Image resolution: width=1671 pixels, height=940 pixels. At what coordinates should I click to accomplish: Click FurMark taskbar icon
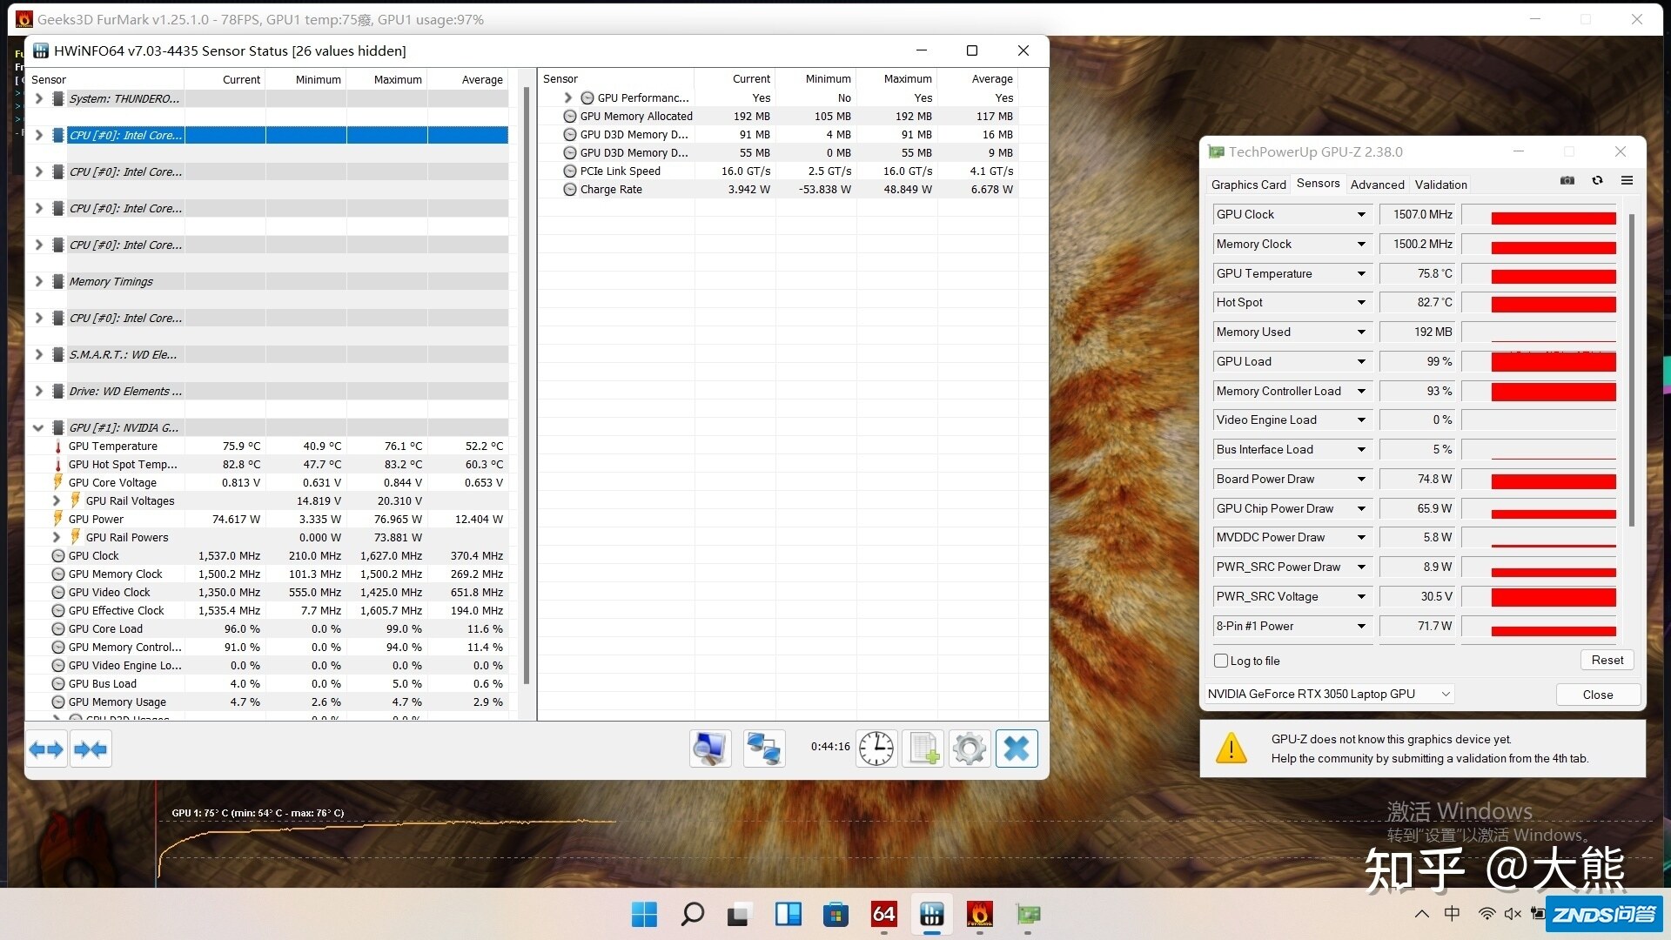[x=979, y=914]
